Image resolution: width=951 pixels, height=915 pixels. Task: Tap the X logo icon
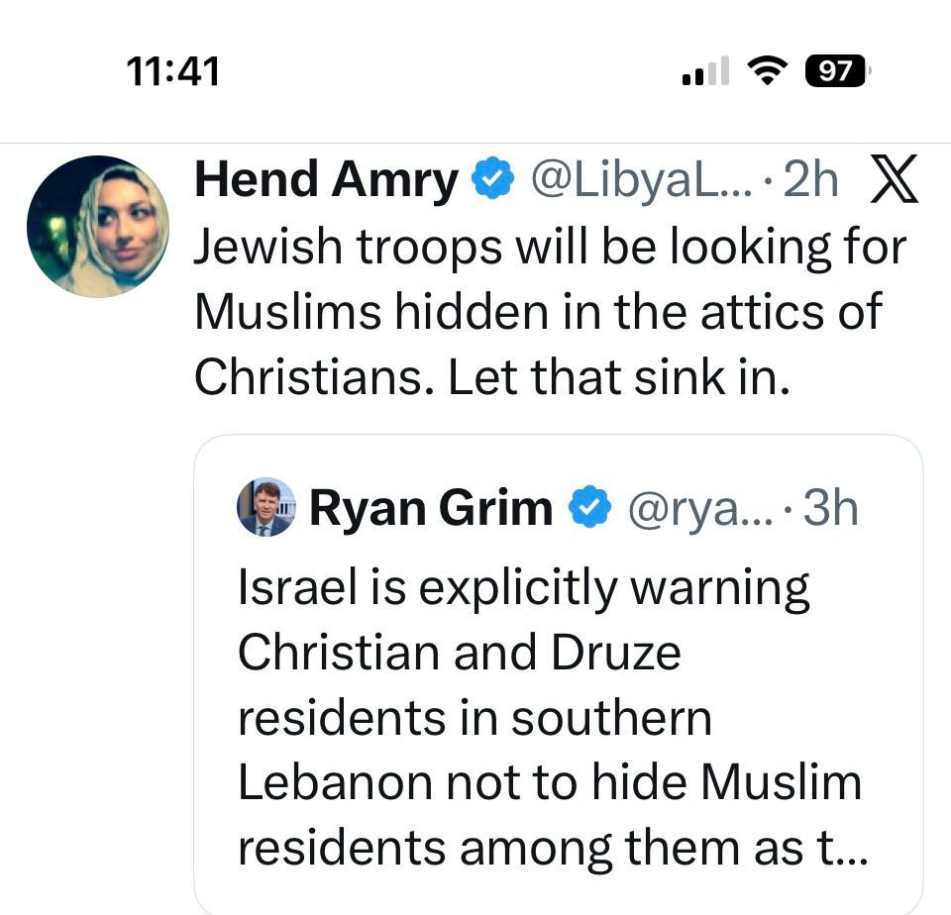click(894, 180)
